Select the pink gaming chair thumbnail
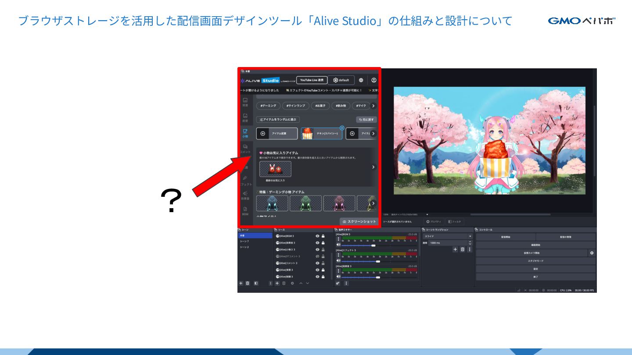Image resolution: width=632 pixels, height=355 pixels. coord(339,203)
